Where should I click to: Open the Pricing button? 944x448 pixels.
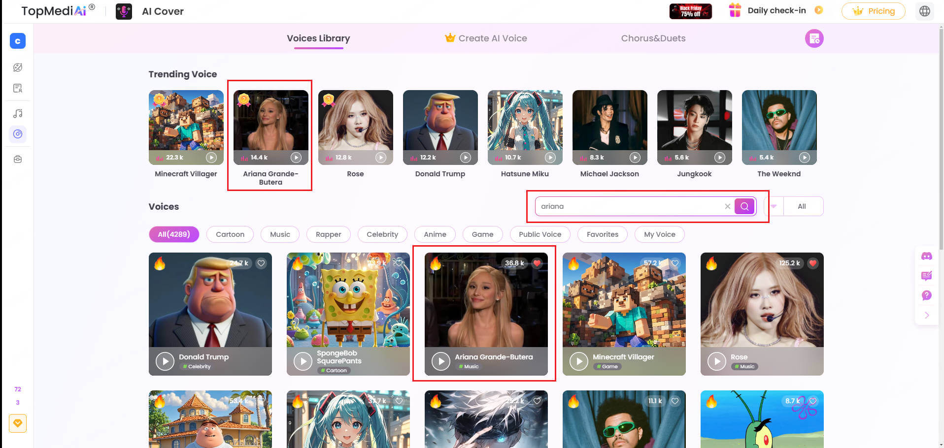[x=873, y=11]
